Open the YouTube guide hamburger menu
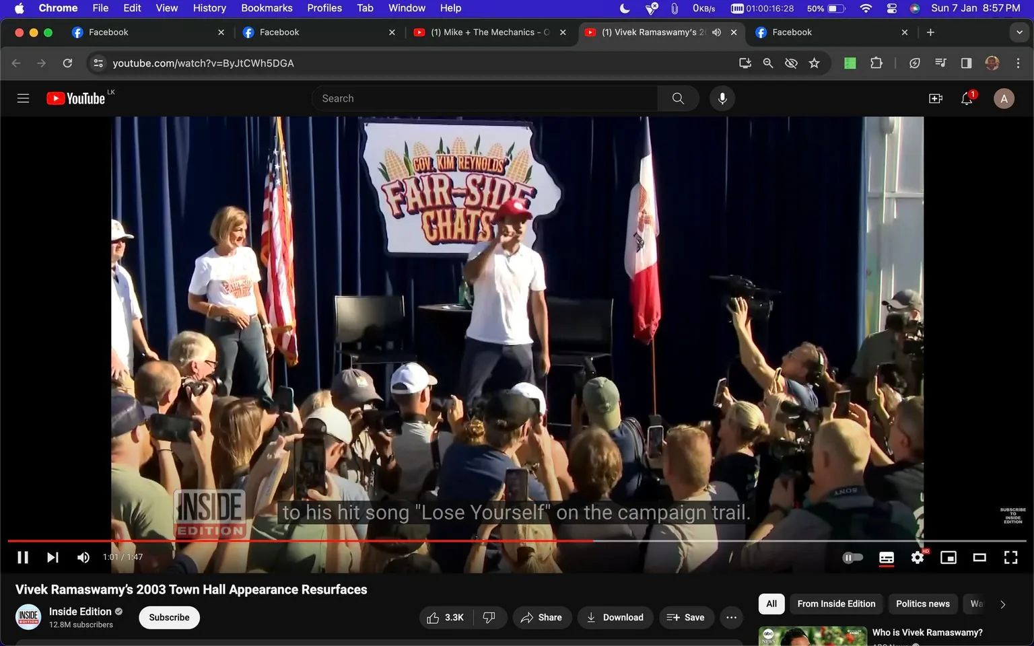 coord(23,98)
